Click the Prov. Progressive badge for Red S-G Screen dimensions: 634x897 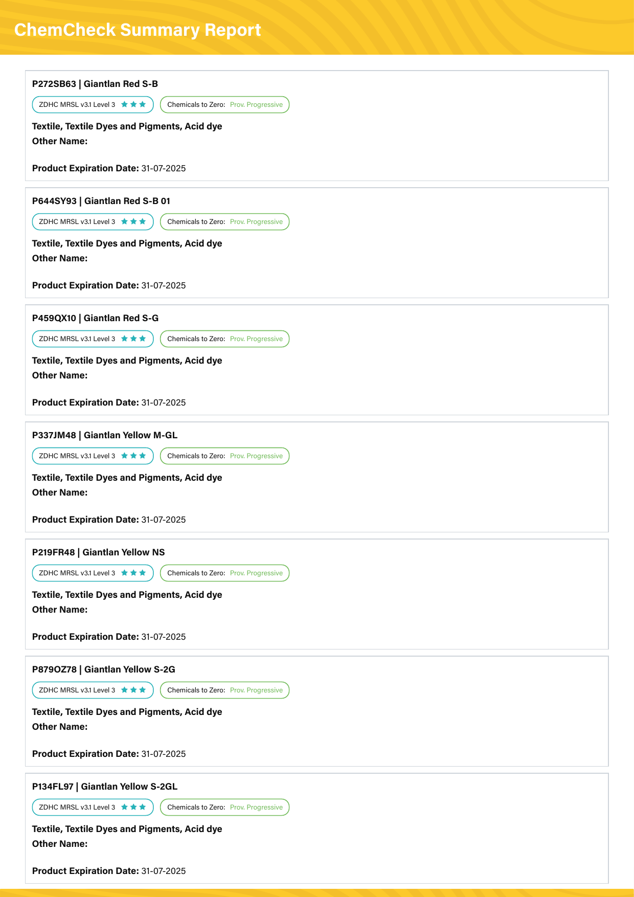click(225, 339)
